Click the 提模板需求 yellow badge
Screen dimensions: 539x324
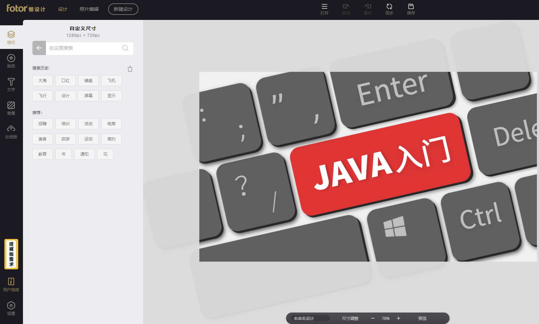tap(11, 254)
